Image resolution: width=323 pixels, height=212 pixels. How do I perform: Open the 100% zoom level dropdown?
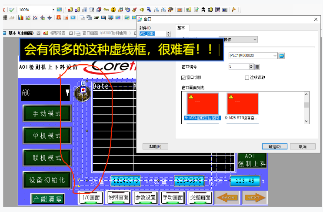[53, 10]
